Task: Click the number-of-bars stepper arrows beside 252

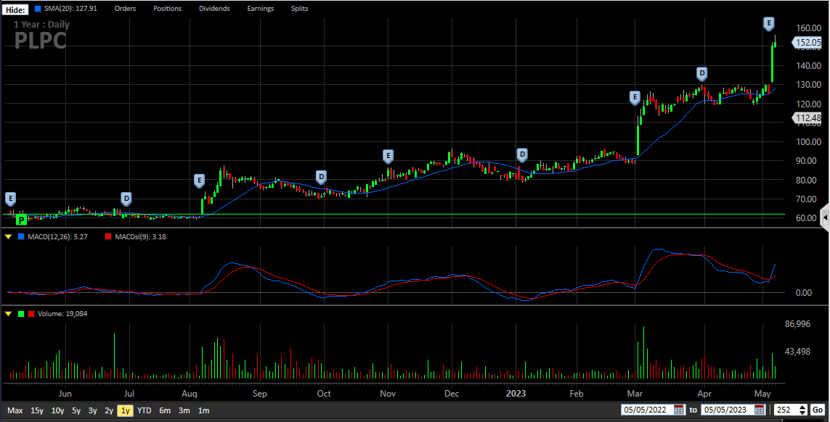Action: (x=803, y=410)
